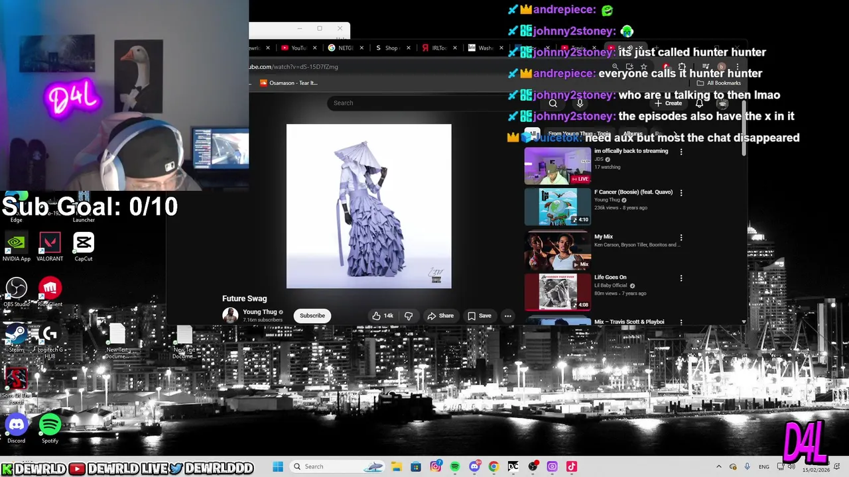Click the taskbar Search box
Screen dimensions: 849x477
(x=336, y=466)
